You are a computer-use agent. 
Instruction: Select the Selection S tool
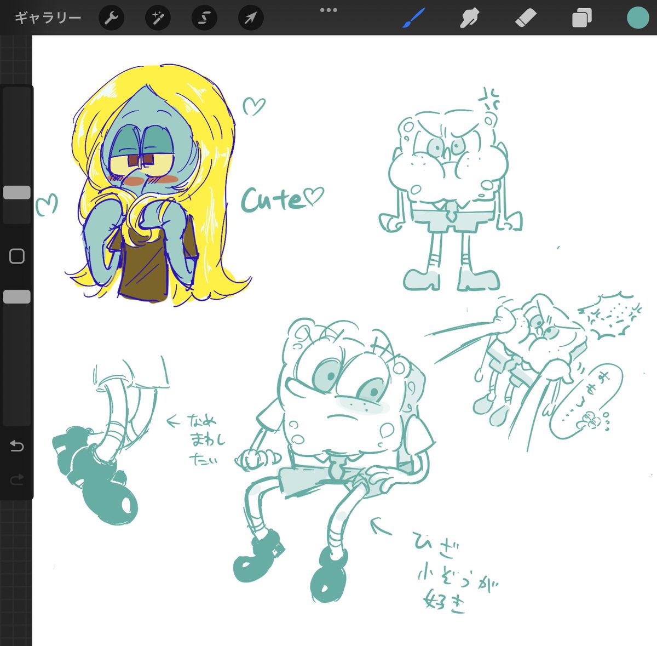[x=204, y=18]
